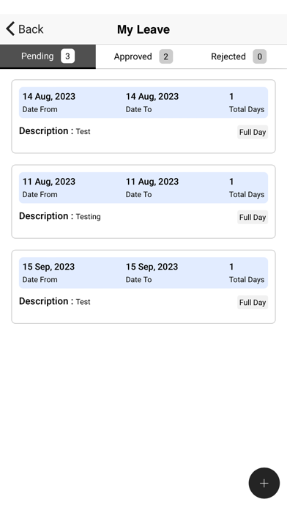Image resolution: width=287 pixels, height=510 pixels.
Task: Open the 14 Aug, 2023 leave card
Action: pyautogui.click(x=143, y=116)
